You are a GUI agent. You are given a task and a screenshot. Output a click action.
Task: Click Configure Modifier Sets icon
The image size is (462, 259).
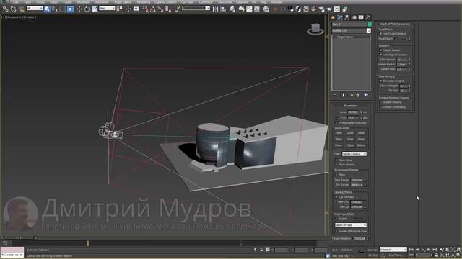pos(366,95)
